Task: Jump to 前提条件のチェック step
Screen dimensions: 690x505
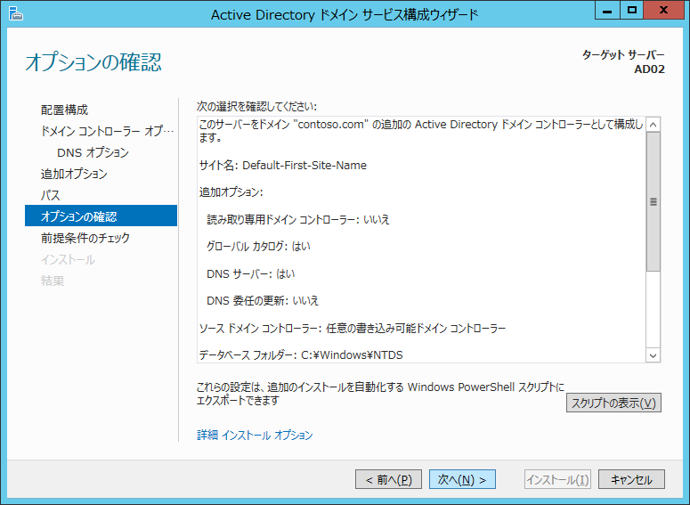Action: (85, 238)
